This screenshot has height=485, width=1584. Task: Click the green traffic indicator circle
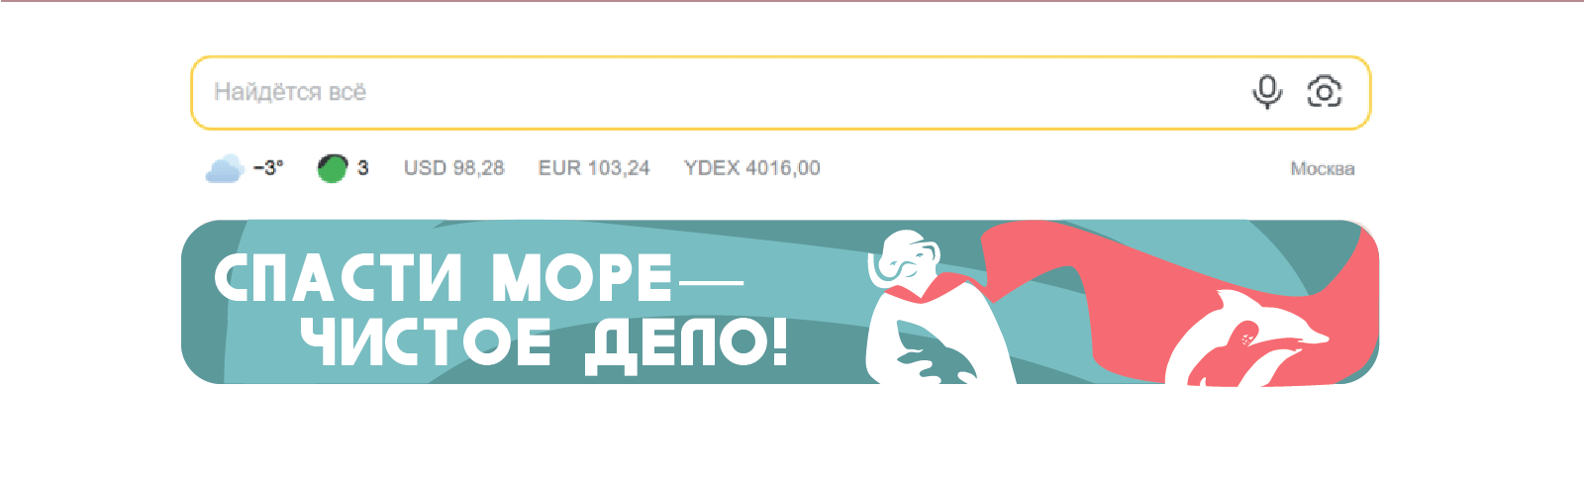pos(333,168)
